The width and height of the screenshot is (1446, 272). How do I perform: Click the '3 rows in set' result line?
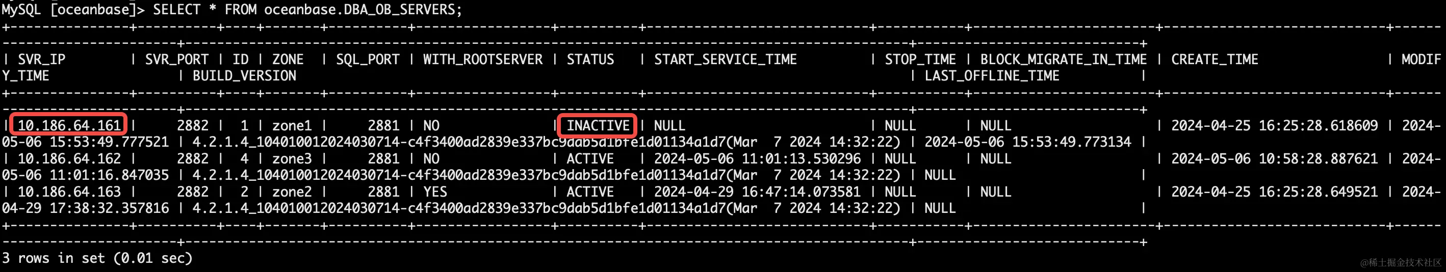[x=97, y=258]
